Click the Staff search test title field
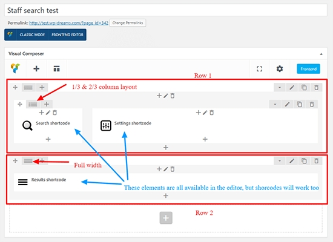Image resolution: width=333 pixels, height=242 pixels. (x=166, y=10)
